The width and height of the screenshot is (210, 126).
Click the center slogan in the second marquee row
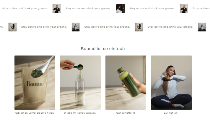[x=107, y=27]
